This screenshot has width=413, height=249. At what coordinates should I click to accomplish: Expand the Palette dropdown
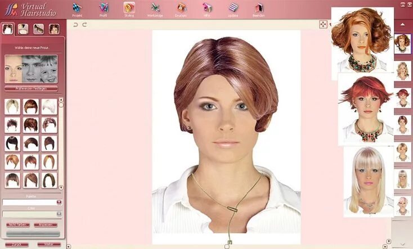[59, 202]
